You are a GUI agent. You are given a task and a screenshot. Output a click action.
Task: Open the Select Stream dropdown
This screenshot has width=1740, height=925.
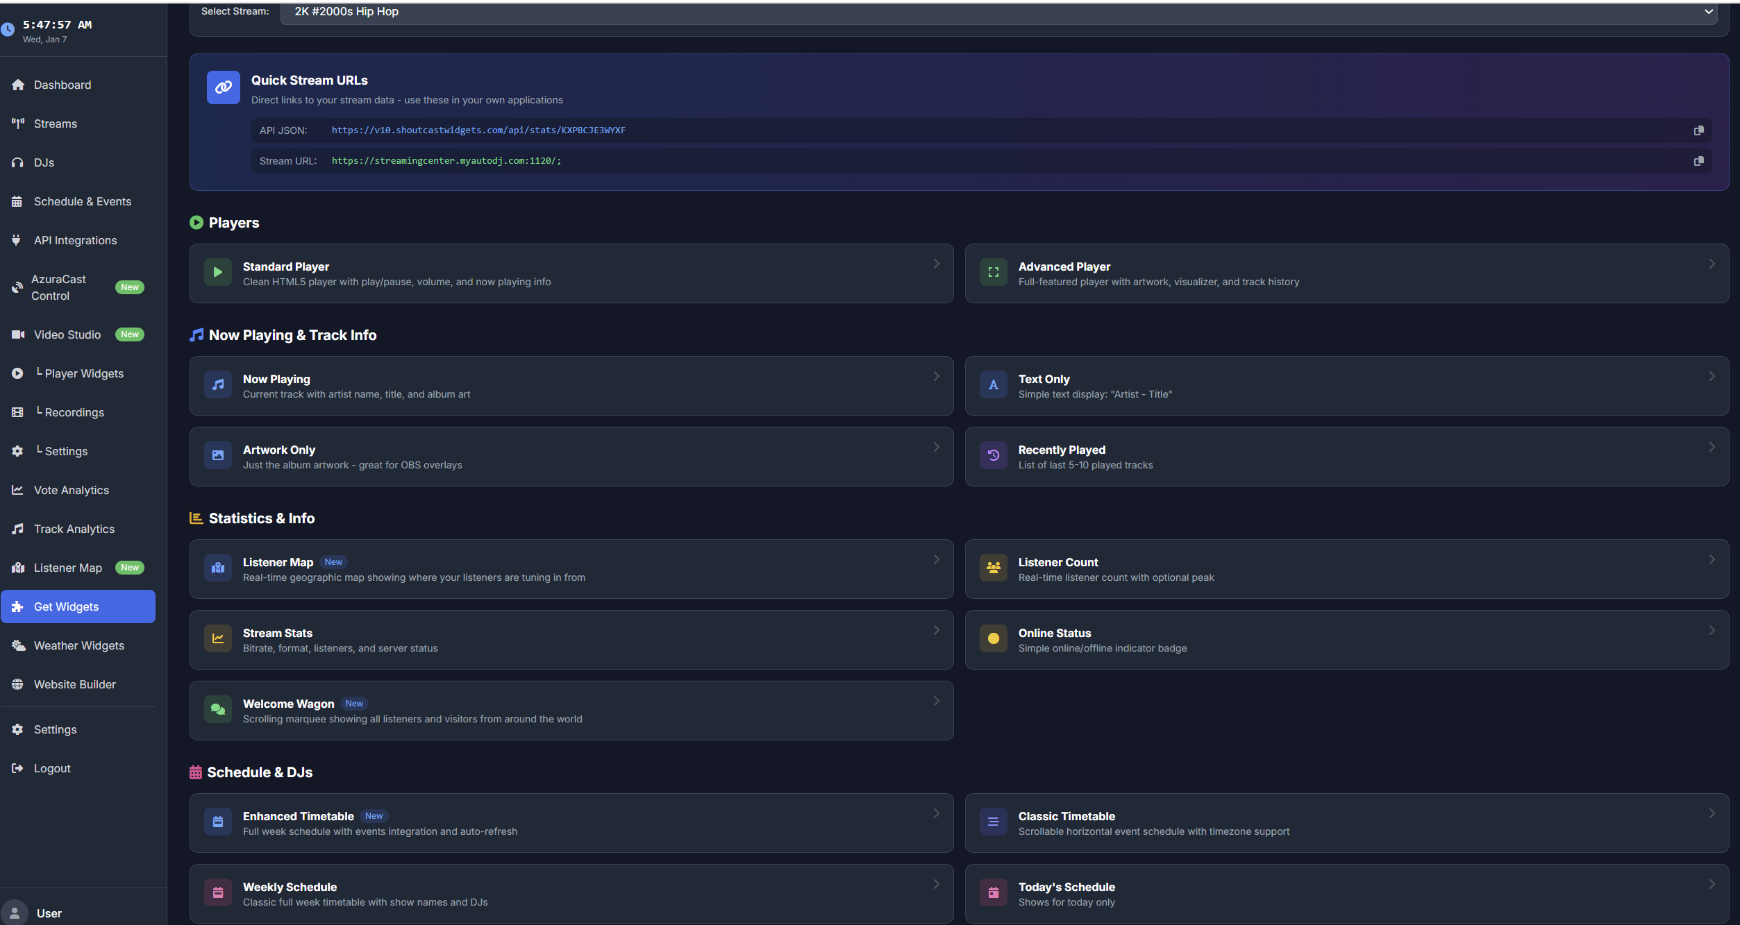click(998, 12)
